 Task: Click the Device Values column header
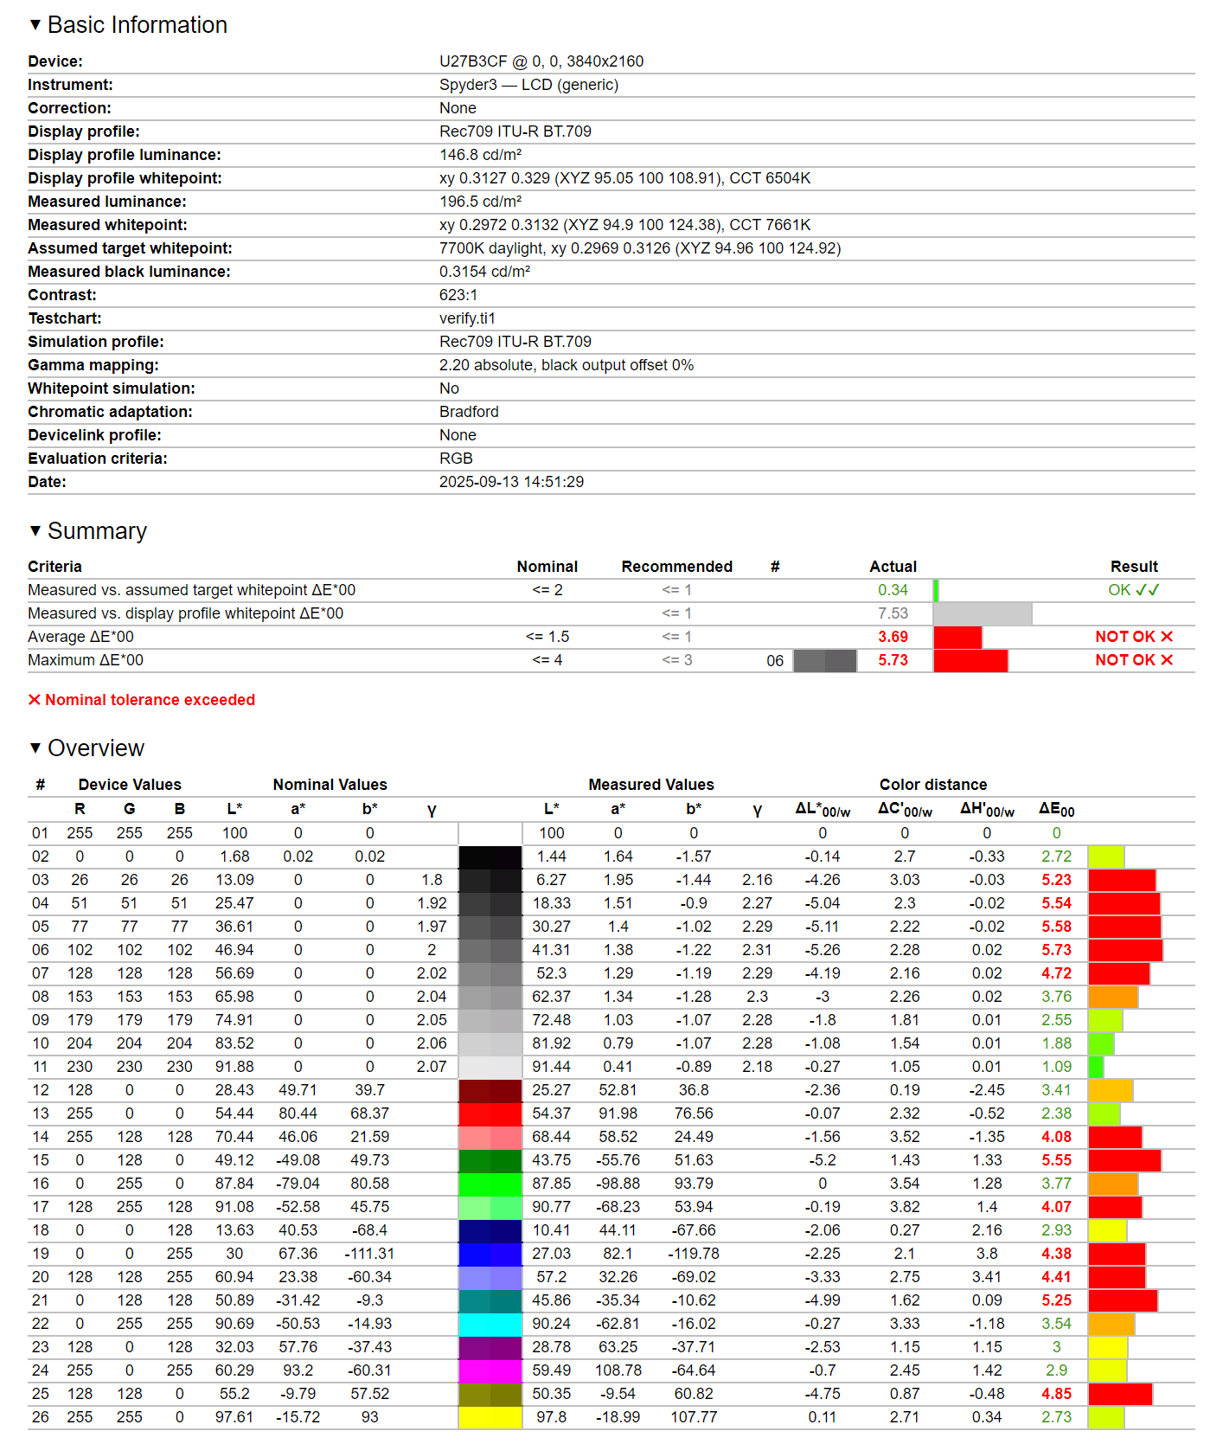pyautogui.click(x=130, y=785)
